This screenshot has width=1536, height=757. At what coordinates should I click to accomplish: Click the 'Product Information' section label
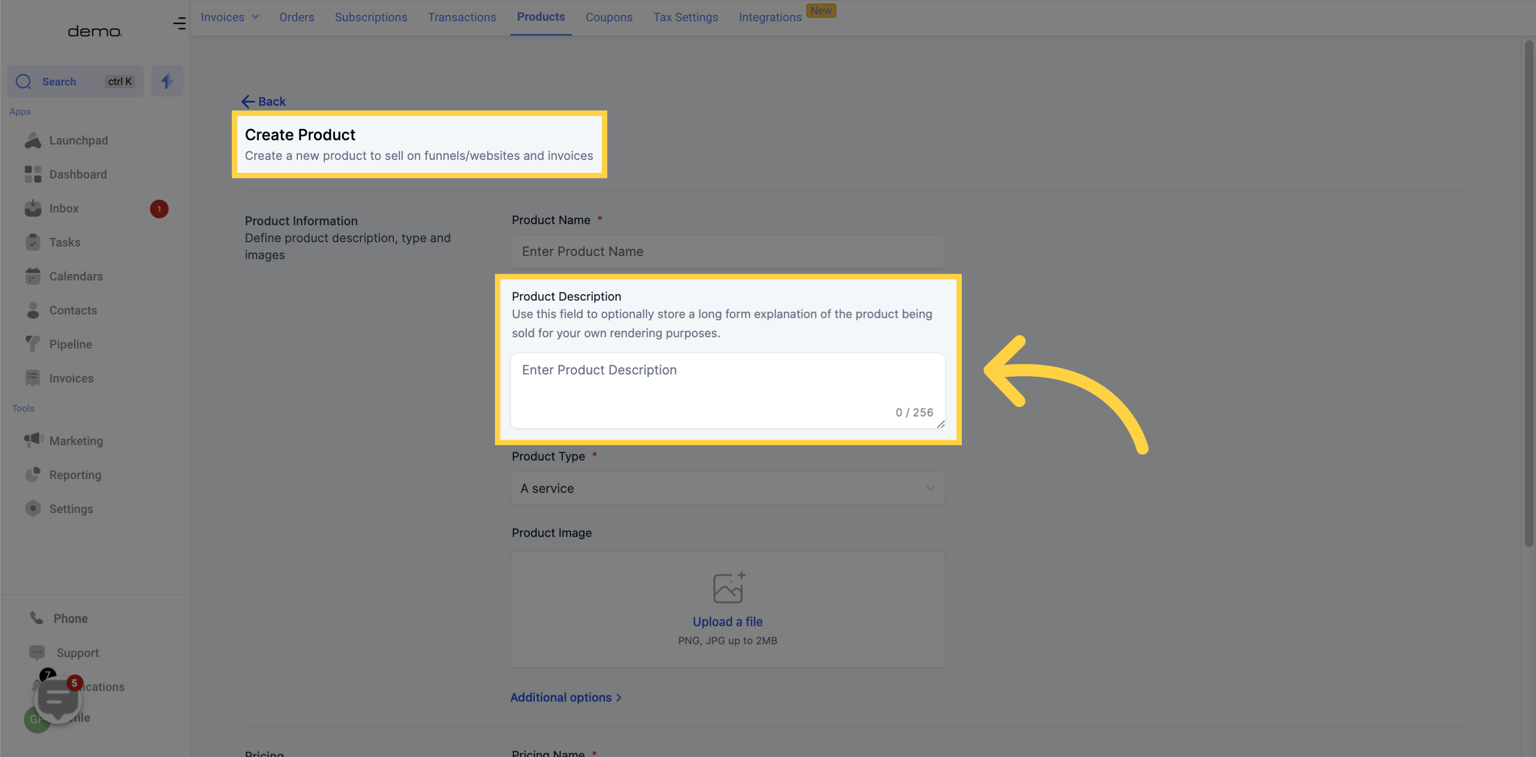(x=301, y=221)
